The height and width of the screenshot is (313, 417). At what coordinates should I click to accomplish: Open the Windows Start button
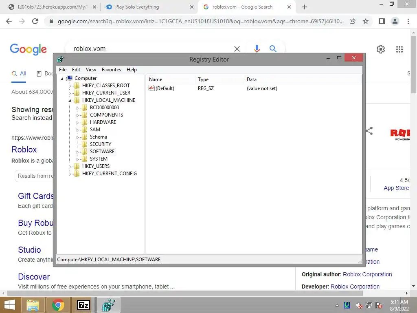pyautogui.click(x=10, y=305)
